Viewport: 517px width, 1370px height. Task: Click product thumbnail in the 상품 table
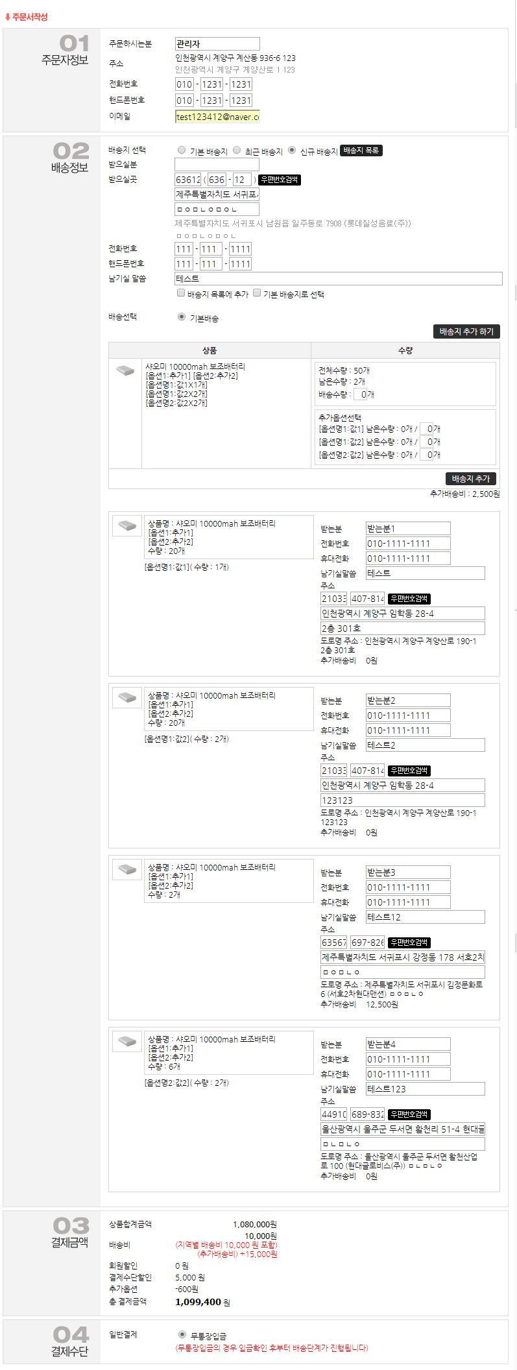[x=125, y=370]
